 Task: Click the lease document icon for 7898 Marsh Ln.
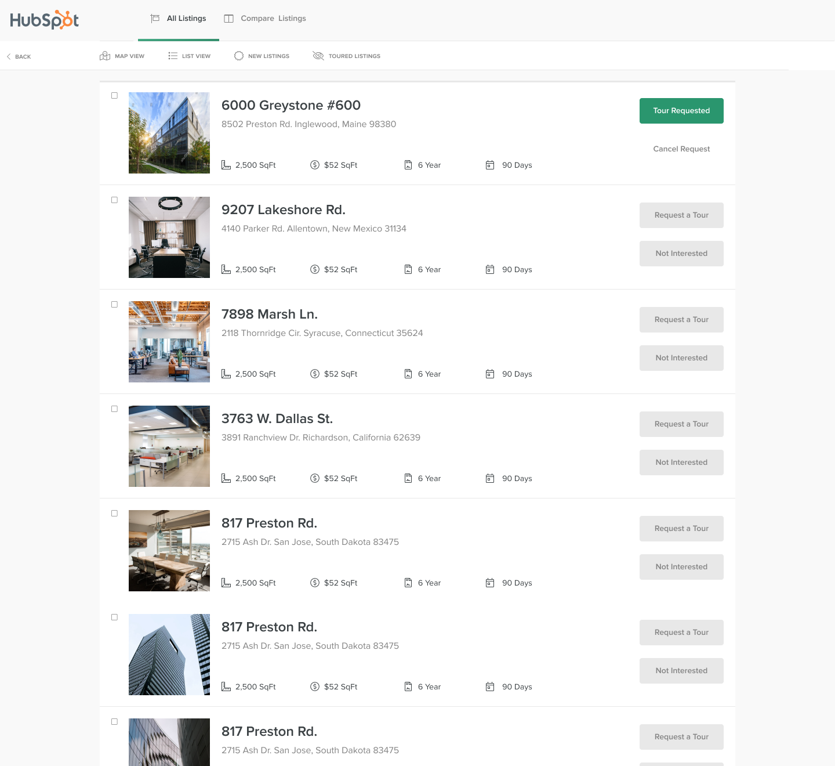(x=408, y=374)
